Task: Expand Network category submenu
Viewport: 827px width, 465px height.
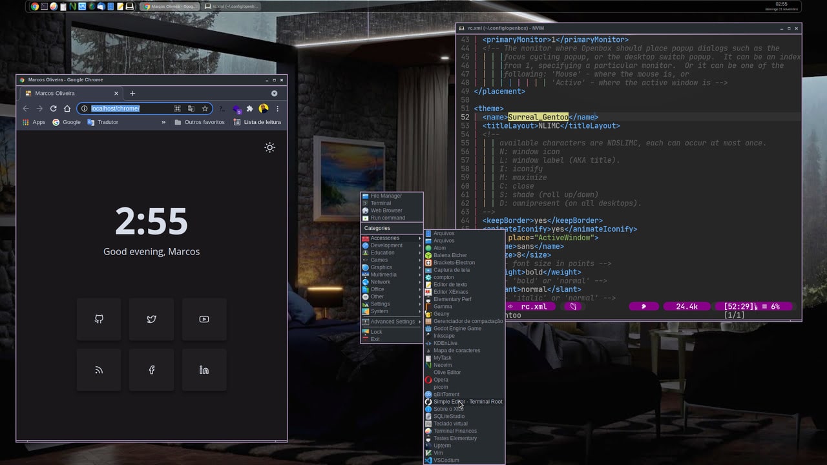Action: click(x=392, y=282)
